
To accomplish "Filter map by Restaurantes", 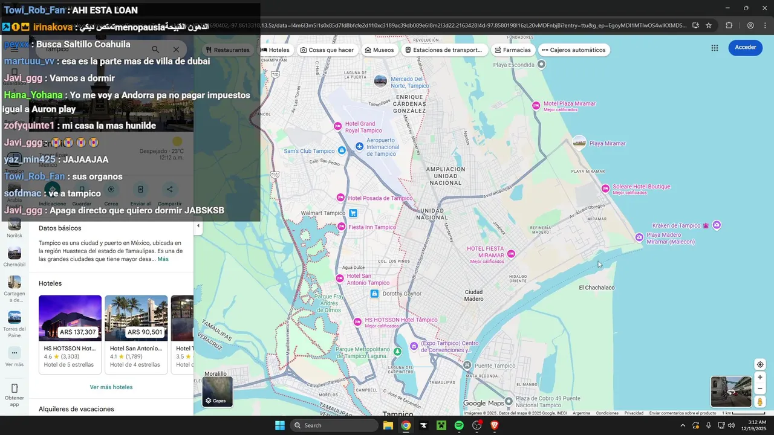I will click(227, 50).
